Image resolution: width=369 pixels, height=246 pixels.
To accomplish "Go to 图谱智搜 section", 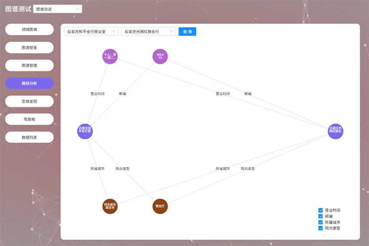I will [30, 65].
